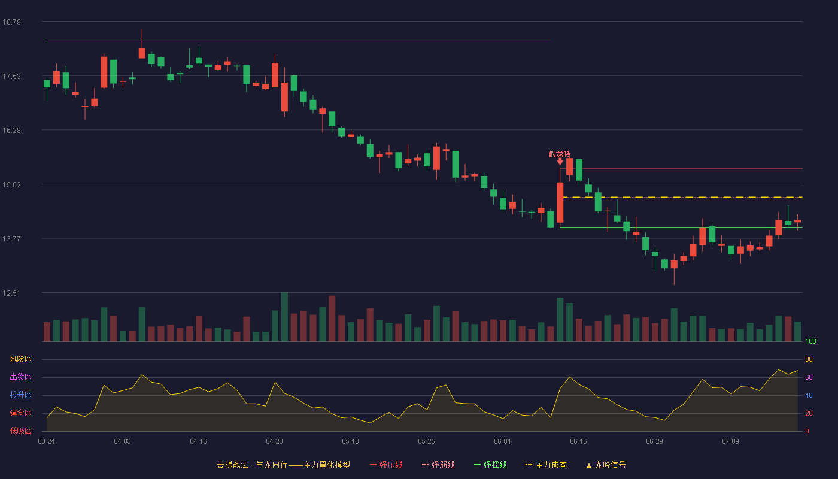The image size is (838, 479).
Task: Select the 风险区 zone label
Action: (20, 359)
